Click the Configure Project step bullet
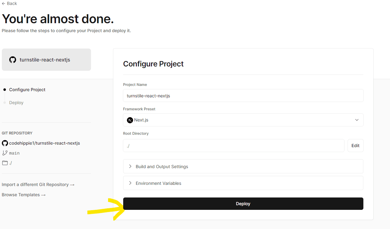Viewport: 390px width, 229px height. click(4, 90)
